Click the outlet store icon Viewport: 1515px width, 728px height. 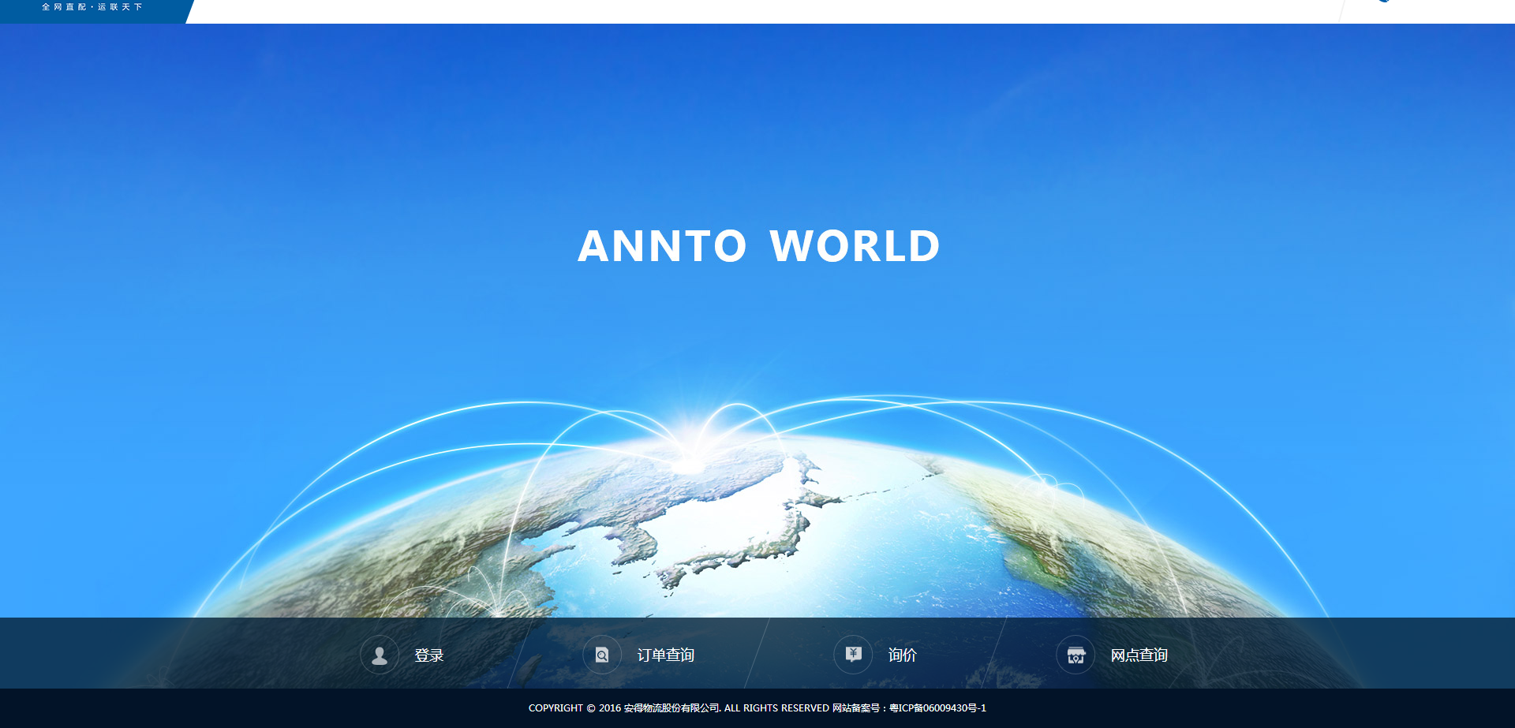point(1075,655)
